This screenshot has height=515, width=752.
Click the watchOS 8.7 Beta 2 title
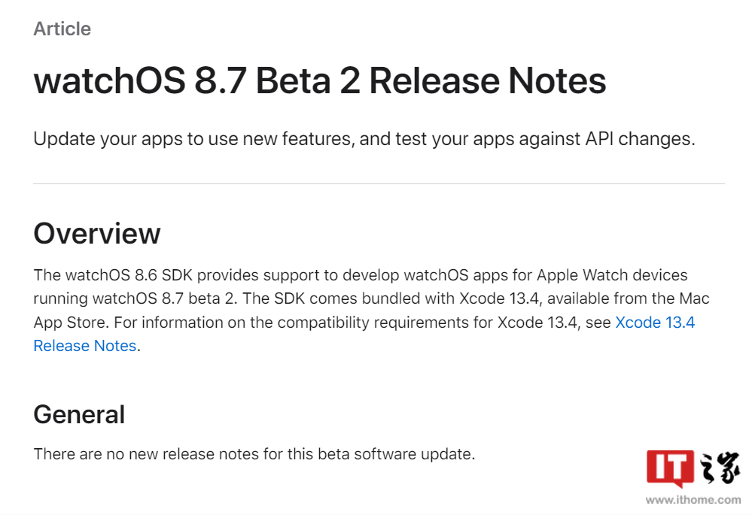(320, 80)
